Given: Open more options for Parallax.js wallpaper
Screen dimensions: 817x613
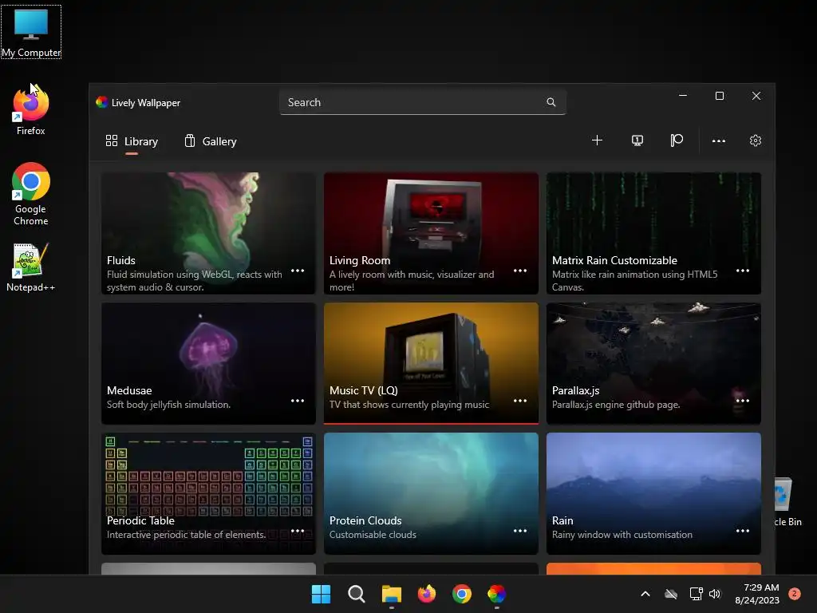Looking at the screenshot, I should pyautogui.click(x=743, y=401).
